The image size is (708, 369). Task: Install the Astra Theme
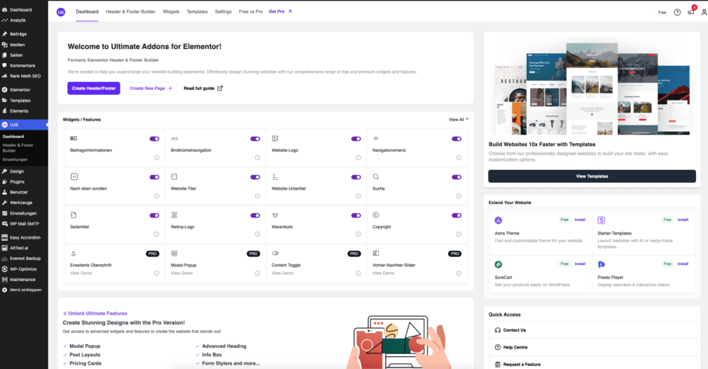[580, 220]
